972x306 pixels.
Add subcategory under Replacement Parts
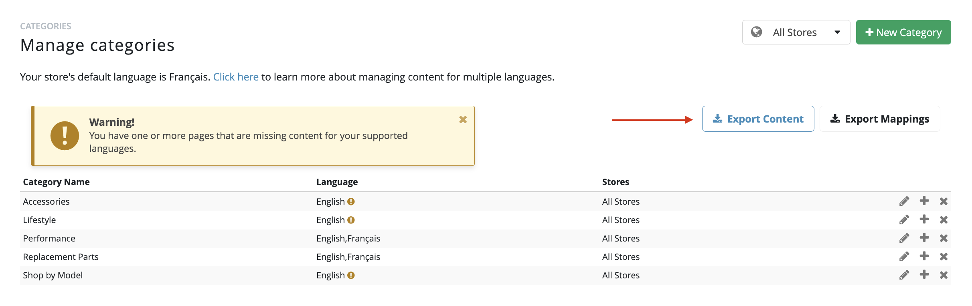pos(924,256)
